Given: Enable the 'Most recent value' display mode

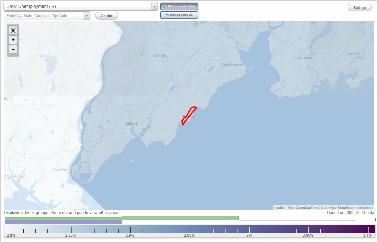Looking at the screenshot, I should pos(179,6).
